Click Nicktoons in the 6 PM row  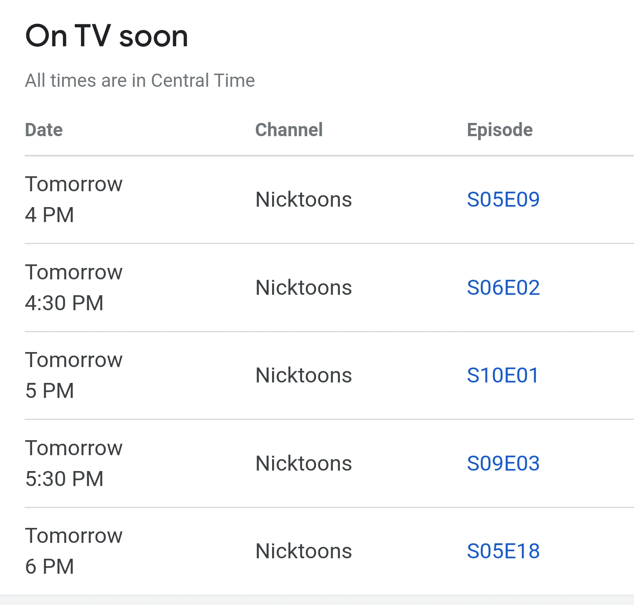[x=303, y=551]
